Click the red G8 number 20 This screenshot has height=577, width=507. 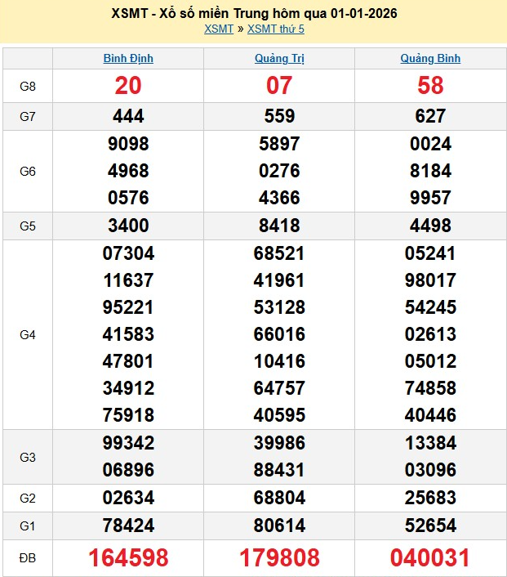128,86
